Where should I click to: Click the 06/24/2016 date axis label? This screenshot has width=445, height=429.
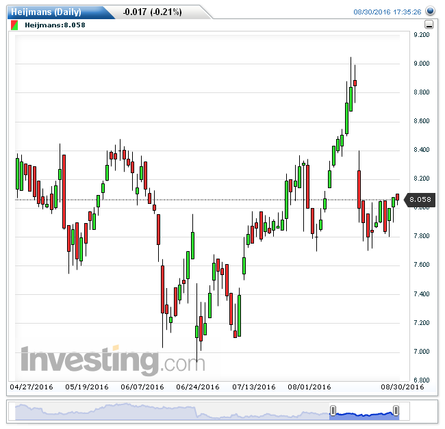(x=198, y=387)
